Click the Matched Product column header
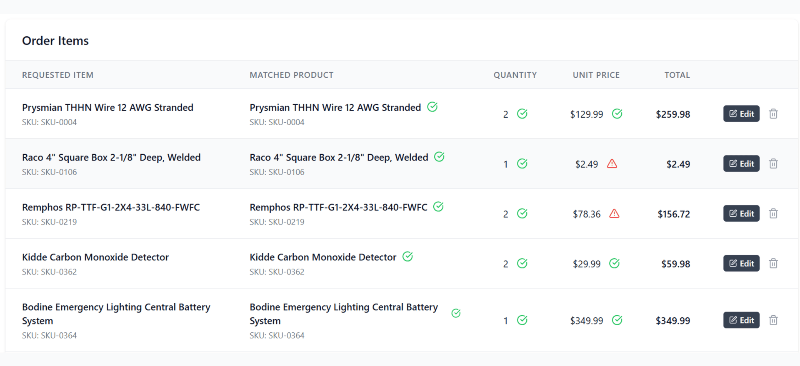This screenshot has width=800, height=366. click(292, 75)
